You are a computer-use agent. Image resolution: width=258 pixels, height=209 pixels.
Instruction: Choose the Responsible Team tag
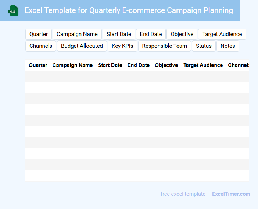point(165,46)
